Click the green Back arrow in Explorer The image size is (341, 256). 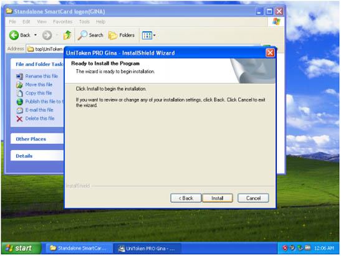click(x=14, y=35)
